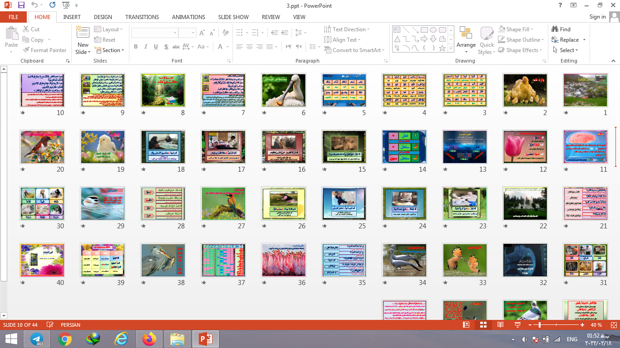The width and height of the screenshot is (620, 348).
Task: Toggle Bold formatting button
Action: coord(136,47)
